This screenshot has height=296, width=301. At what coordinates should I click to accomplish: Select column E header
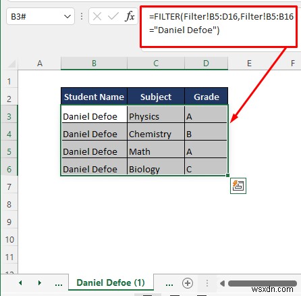click(x=249, y=64)
